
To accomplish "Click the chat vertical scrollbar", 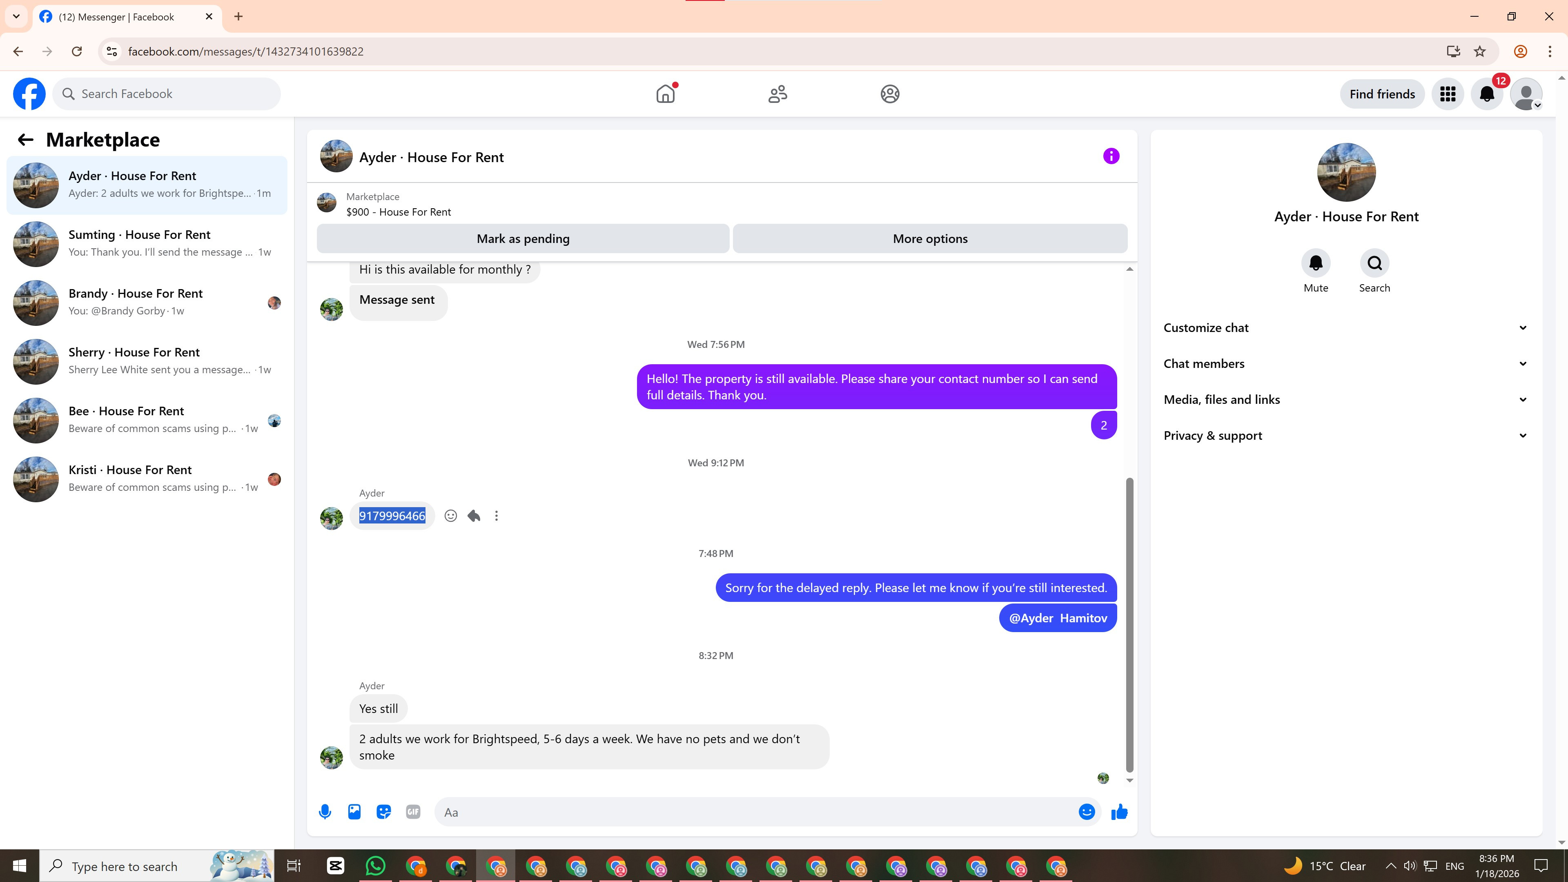I will click(x=1130, y=624).
